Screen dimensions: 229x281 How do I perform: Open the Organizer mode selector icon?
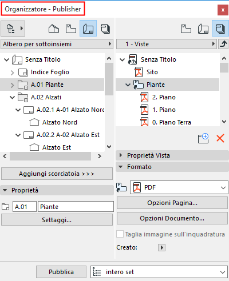pyautogui.click(x=13, y=29)
